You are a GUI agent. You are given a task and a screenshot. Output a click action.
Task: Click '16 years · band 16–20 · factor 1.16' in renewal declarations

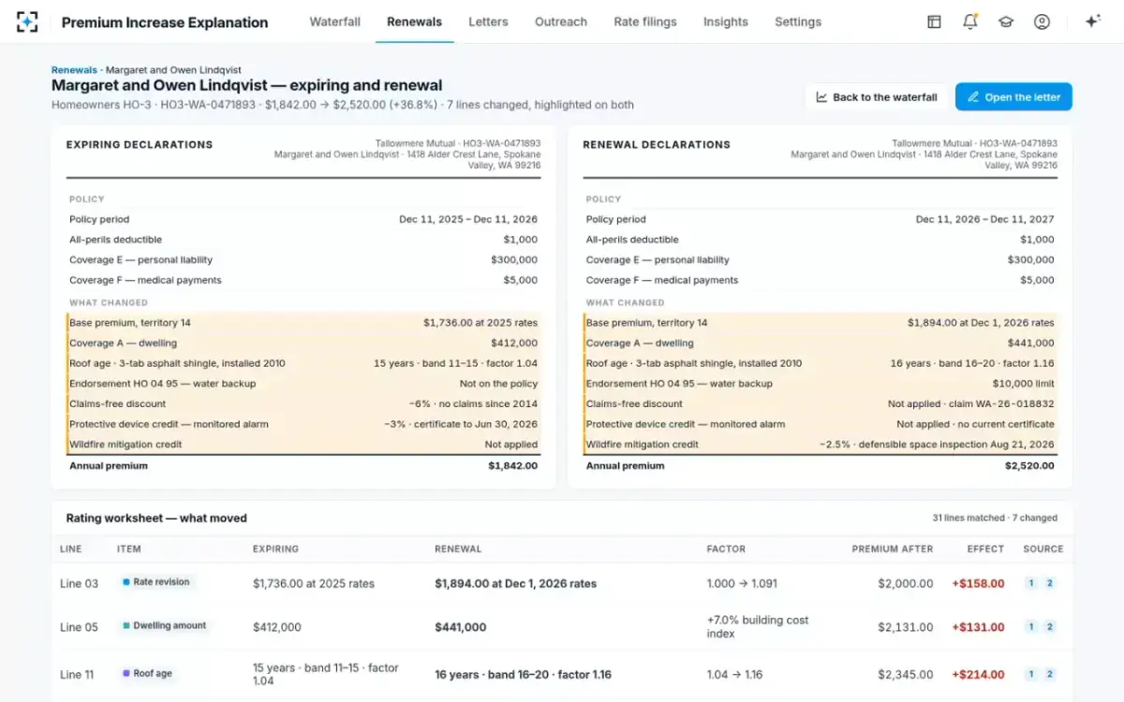point(972,363)
